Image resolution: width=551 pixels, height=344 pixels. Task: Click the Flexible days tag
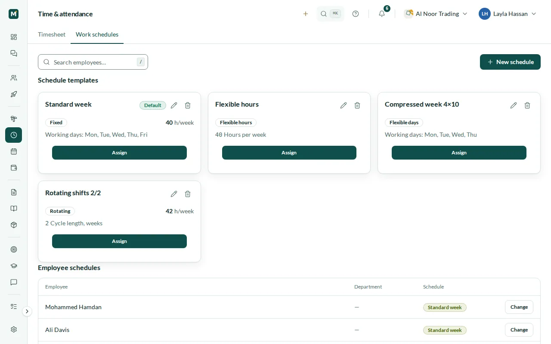click(x=404, y=123)
